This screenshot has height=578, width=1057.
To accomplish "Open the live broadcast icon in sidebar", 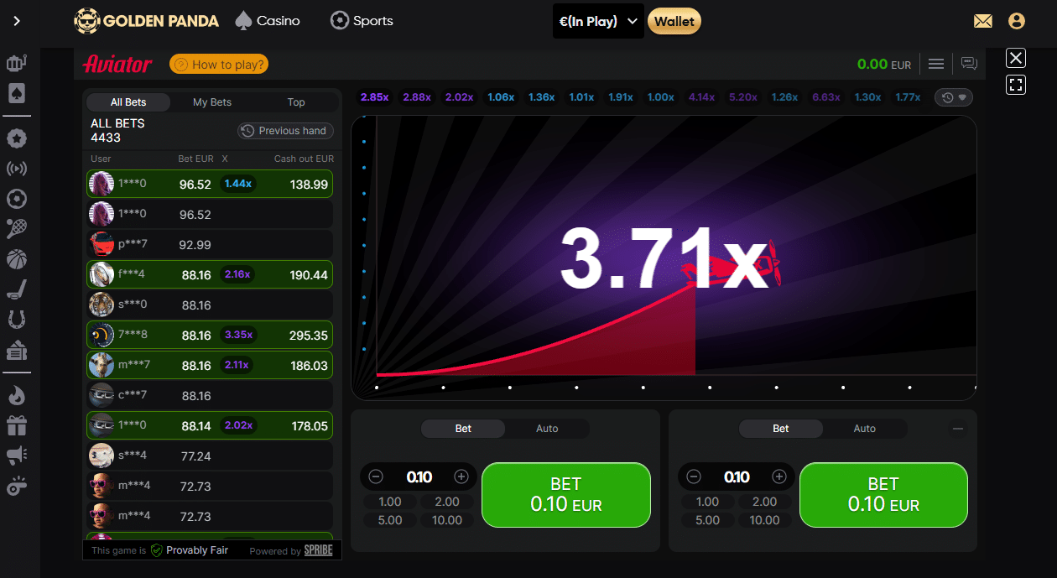I will coord(17,169).
